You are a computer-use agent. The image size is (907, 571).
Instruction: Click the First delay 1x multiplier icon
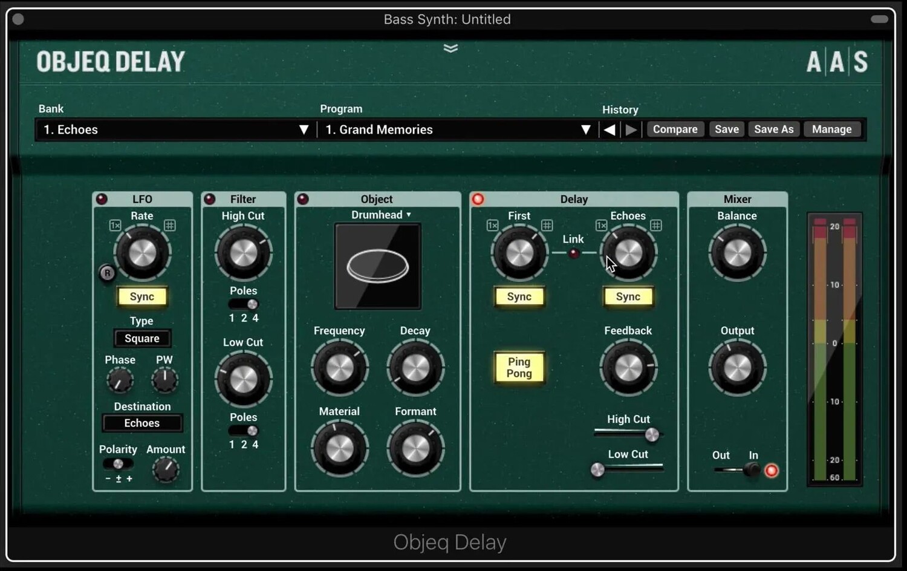click(492, 226)
